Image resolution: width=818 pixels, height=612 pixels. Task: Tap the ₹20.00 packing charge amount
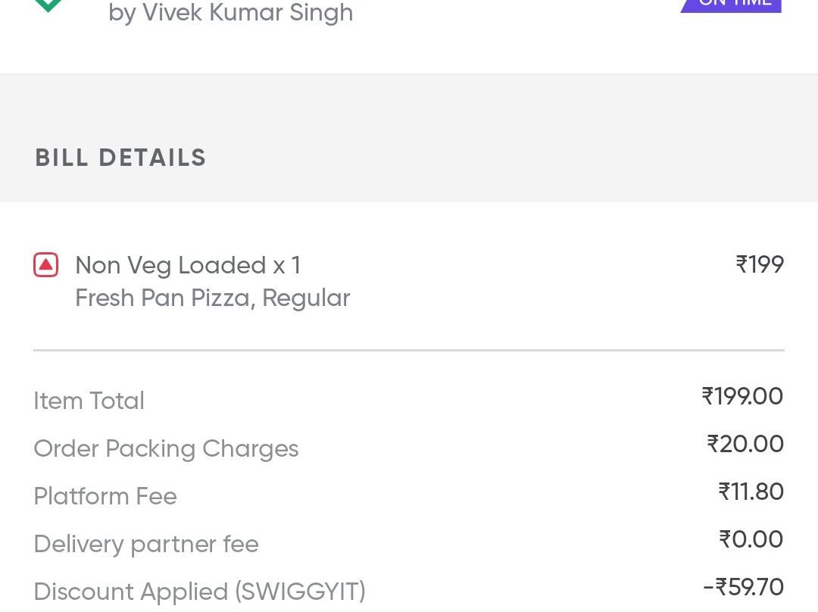745,444
